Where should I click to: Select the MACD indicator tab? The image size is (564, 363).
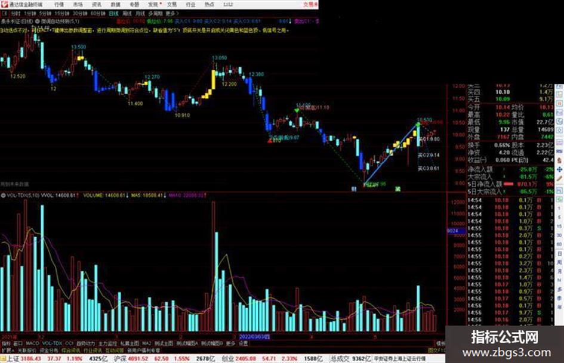(x=32, y=343)
